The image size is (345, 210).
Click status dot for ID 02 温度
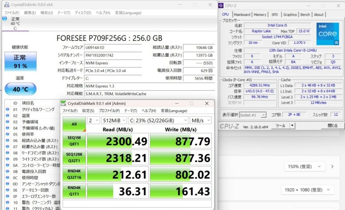[x=8, y=115]
